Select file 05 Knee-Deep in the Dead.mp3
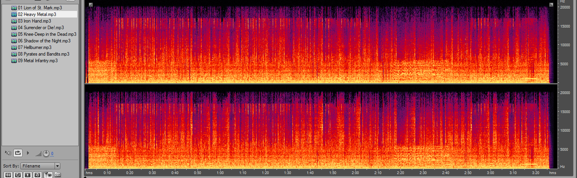 click(x=47, y=34)
